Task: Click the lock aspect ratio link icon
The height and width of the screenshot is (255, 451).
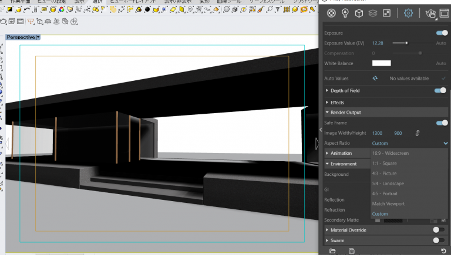Action: coord(418,133)
